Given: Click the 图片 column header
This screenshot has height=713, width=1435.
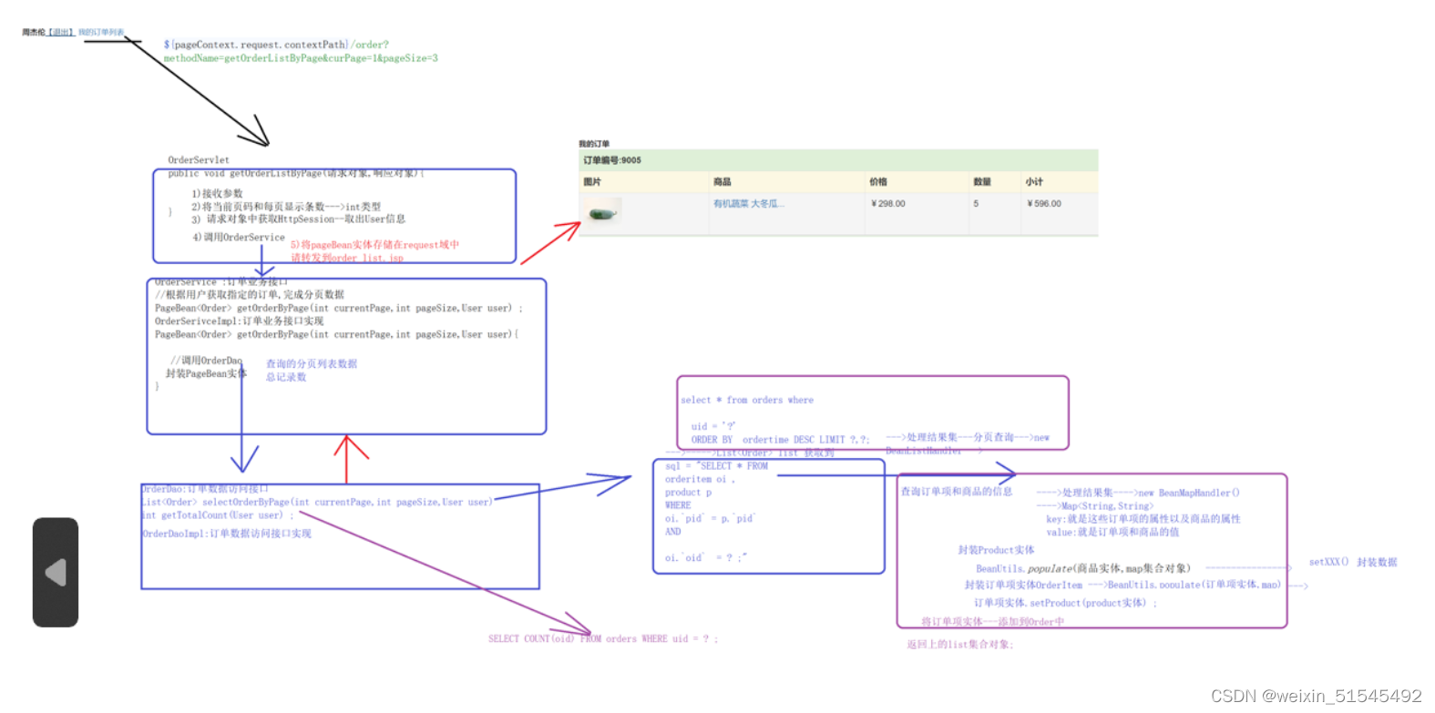Looking at the screenshot, I should point(592,182).
